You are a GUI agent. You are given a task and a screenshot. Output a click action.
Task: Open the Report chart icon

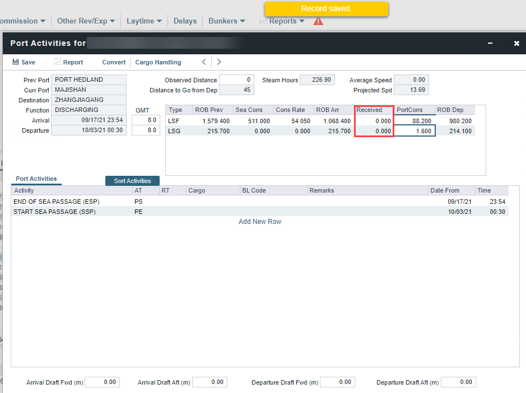click(x=58, y=62)
